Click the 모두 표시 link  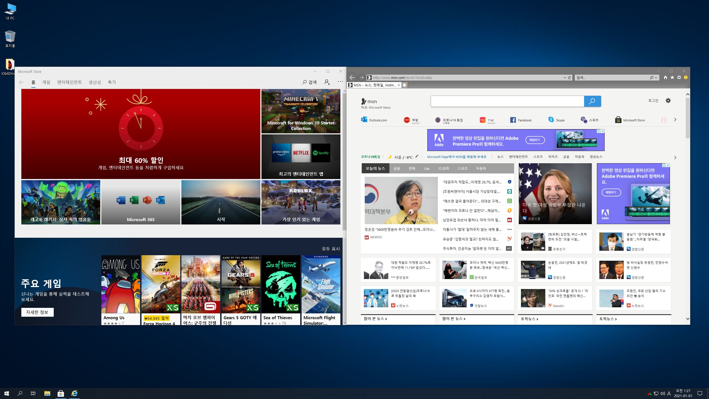(331, 249)
